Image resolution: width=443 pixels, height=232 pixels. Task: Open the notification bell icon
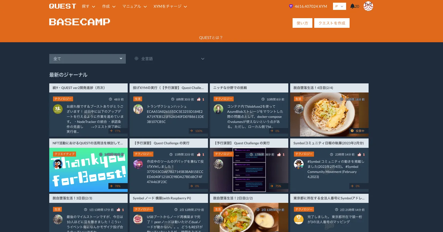pos(352,6)
